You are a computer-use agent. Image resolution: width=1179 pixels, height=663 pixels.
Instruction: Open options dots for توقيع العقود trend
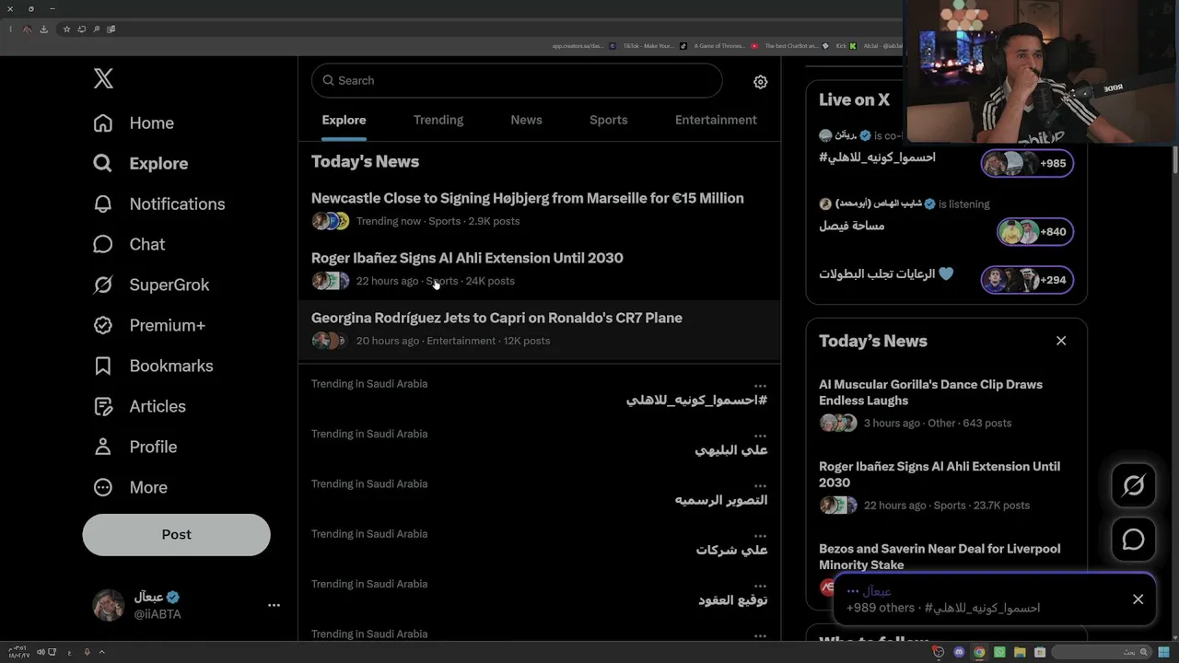click(760, 585)
